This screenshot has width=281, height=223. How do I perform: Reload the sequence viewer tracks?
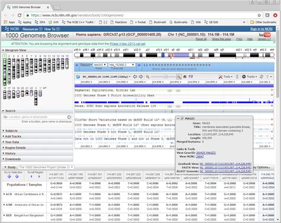[261, 76]
